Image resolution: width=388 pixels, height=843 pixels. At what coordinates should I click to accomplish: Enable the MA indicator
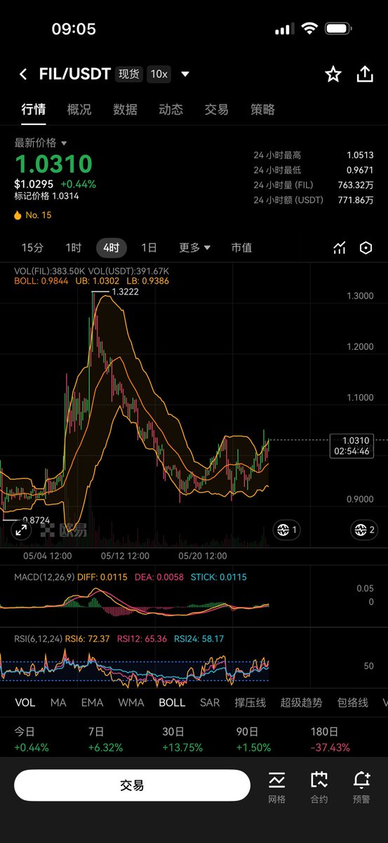click(58, 702)
